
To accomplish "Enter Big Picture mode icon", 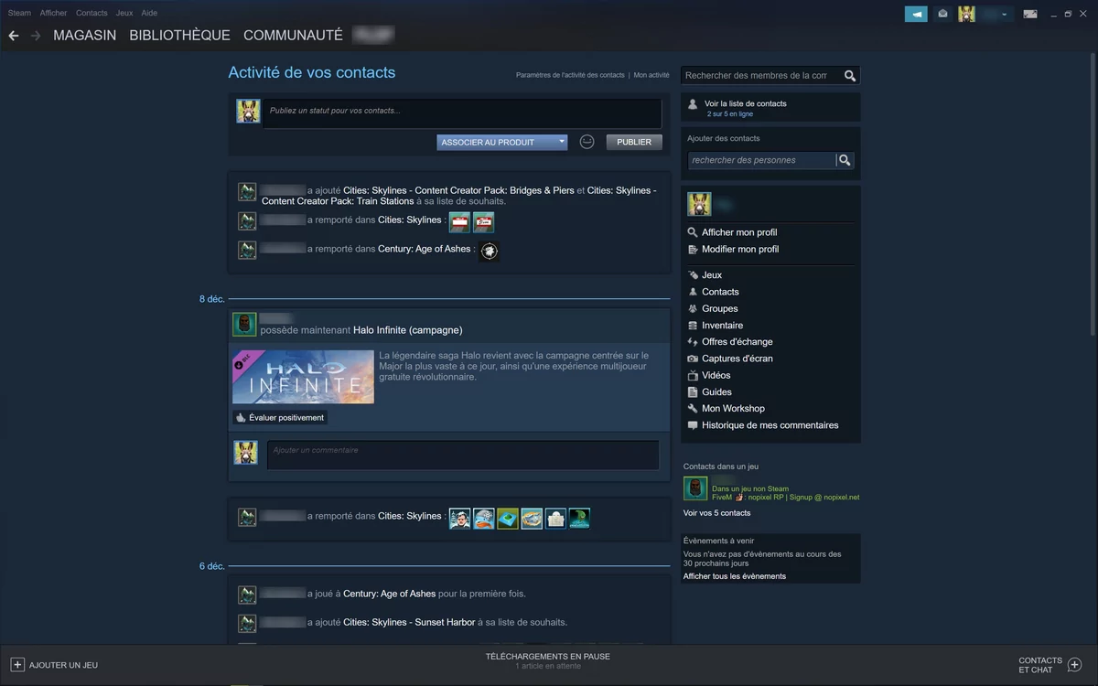I will pyautogui.click(x=1030, y=14).
